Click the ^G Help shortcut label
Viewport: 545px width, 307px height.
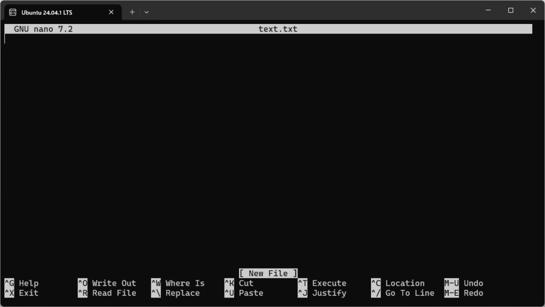(22, 283)
